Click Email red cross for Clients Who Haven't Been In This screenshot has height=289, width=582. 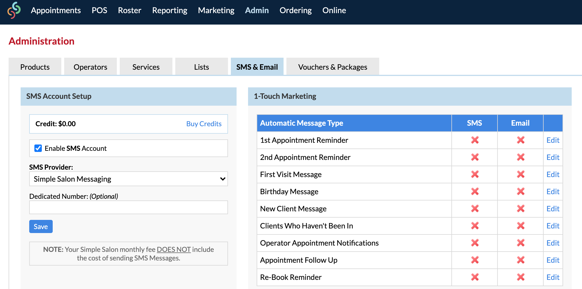coord(521,226)
